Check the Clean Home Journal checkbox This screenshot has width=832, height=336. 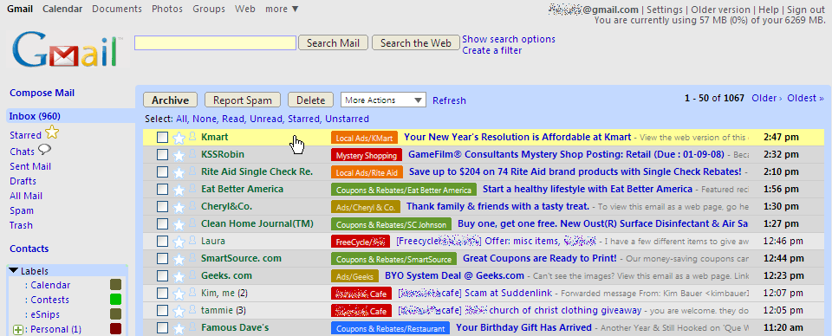(x=162, y=224)
